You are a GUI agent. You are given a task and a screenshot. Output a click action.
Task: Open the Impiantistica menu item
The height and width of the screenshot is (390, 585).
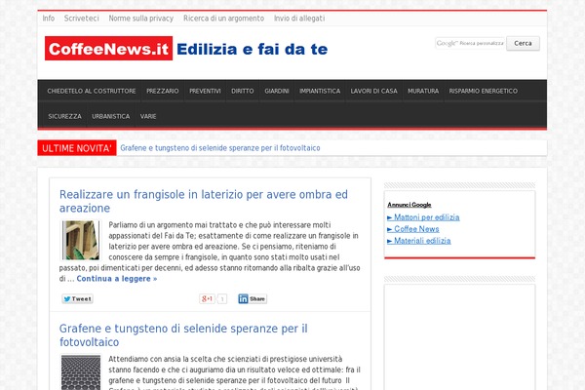click(x=320, y=91)
